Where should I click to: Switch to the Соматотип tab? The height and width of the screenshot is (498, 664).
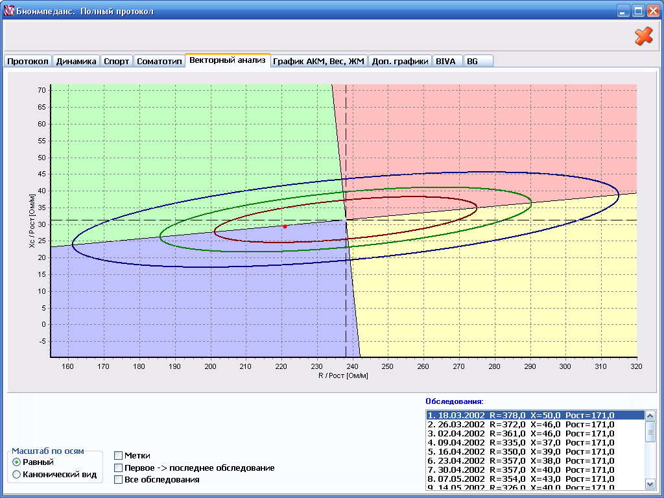point(160,61)
